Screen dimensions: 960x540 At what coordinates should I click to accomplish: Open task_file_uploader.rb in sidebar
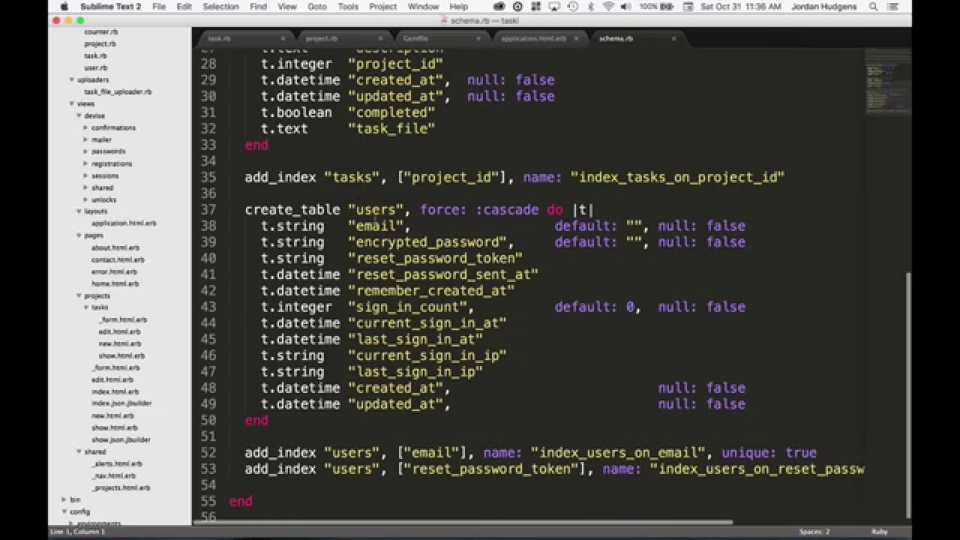point(118,91)
